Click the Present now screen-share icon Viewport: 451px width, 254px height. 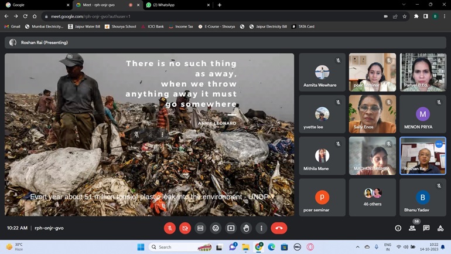click(231, 228)
